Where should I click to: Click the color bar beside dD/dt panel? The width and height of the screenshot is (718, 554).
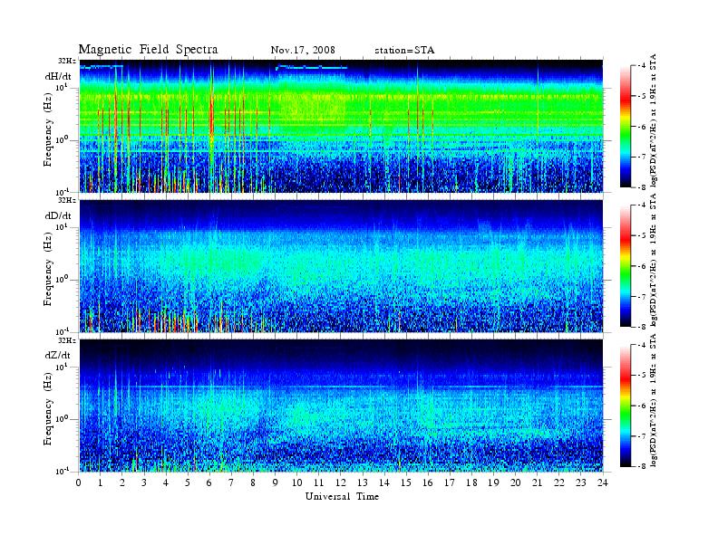click(625, 265)
